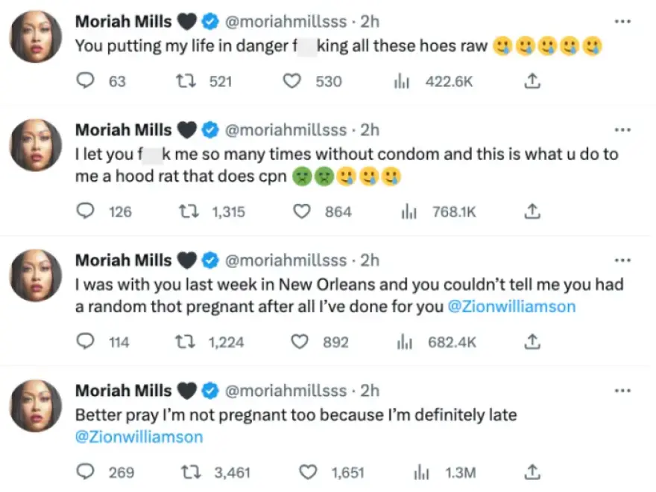Open more options on the New Orleans tweet
Viewport: 656px width, 492px height.
[622, 261]
